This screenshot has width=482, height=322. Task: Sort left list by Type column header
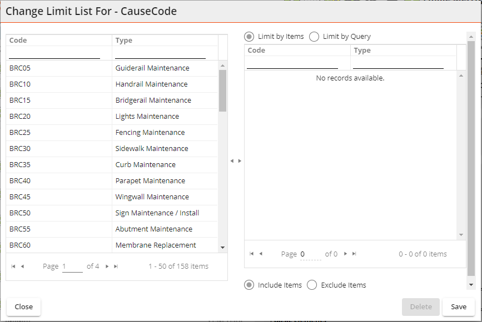pos(124,41)
